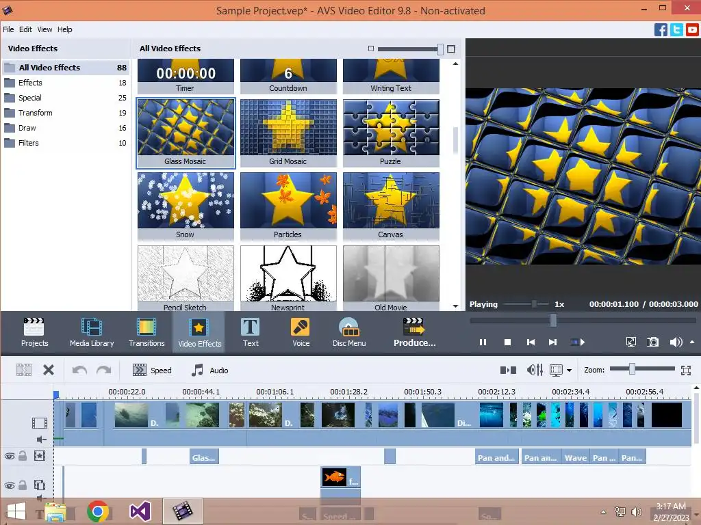Open the File menu
701x525 pixels.
8,29
